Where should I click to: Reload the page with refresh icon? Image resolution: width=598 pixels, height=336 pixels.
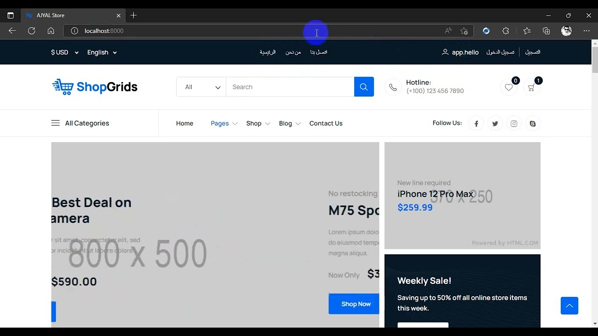pos(31,31)
